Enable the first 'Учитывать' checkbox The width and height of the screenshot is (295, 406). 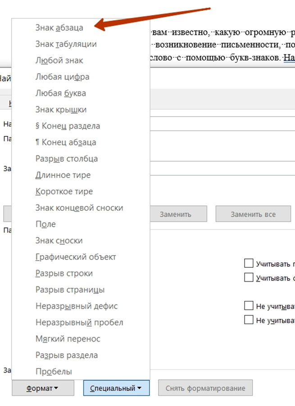(249, 263)
